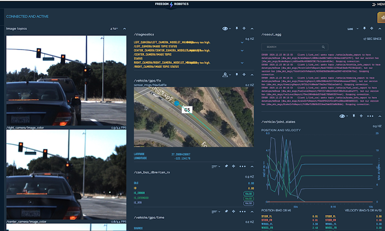
Task: Open the eye view-mode selector for /vehicle/joint_states
Action: [x=343, y=116]
